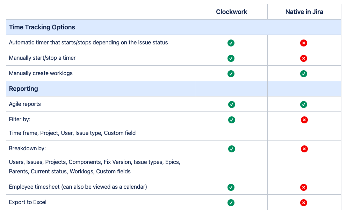
Task: Select the Native in Jira column header
Action: (304, 12)
